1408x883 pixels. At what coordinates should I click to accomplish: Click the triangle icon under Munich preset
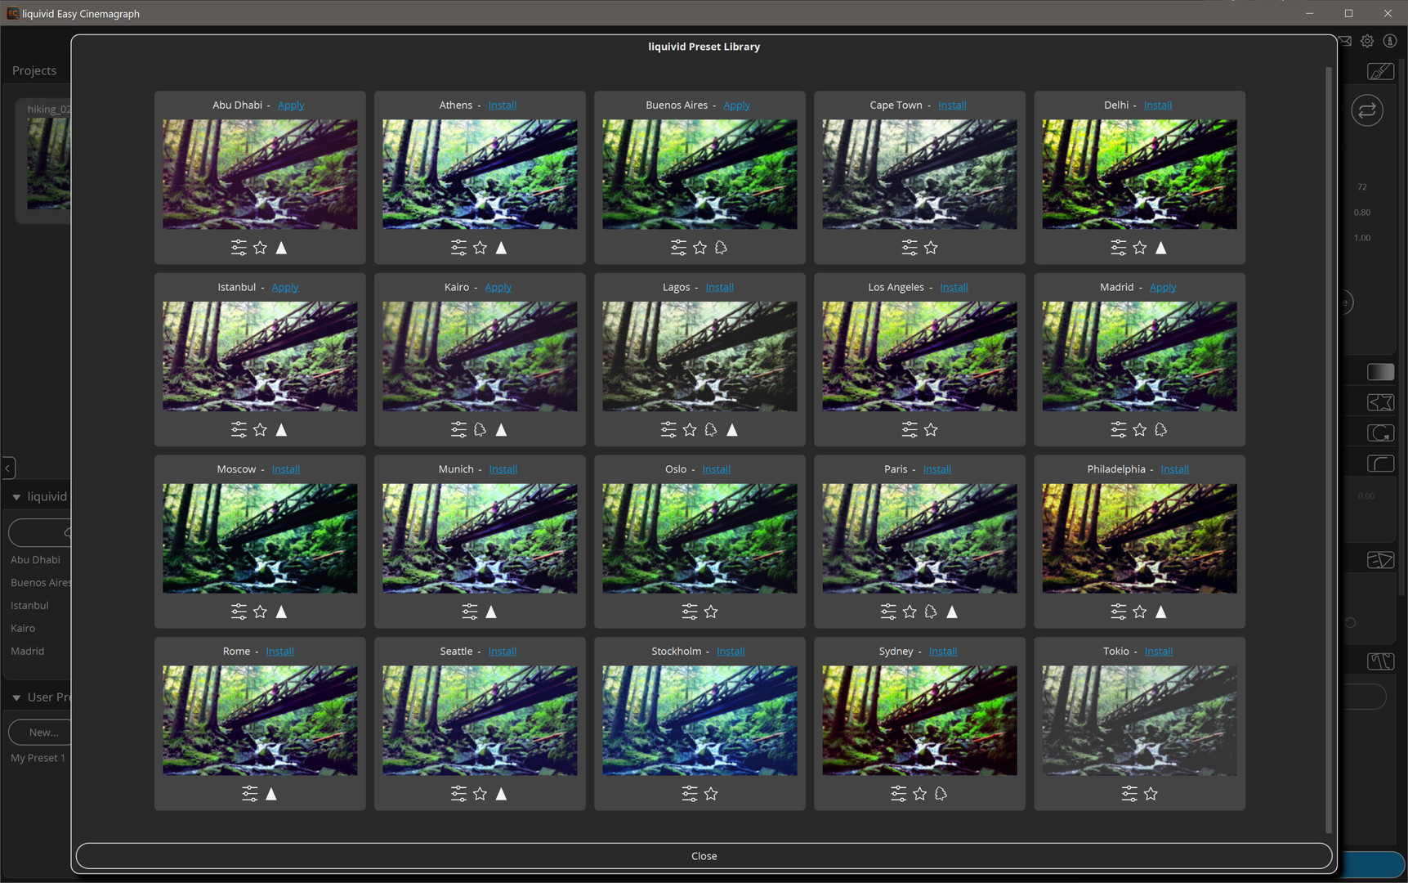pos(491,612)
